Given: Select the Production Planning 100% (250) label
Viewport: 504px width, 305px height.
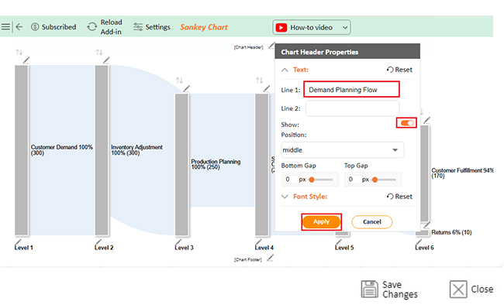Looking at the screenshot, I should click(x=216, y=164).
